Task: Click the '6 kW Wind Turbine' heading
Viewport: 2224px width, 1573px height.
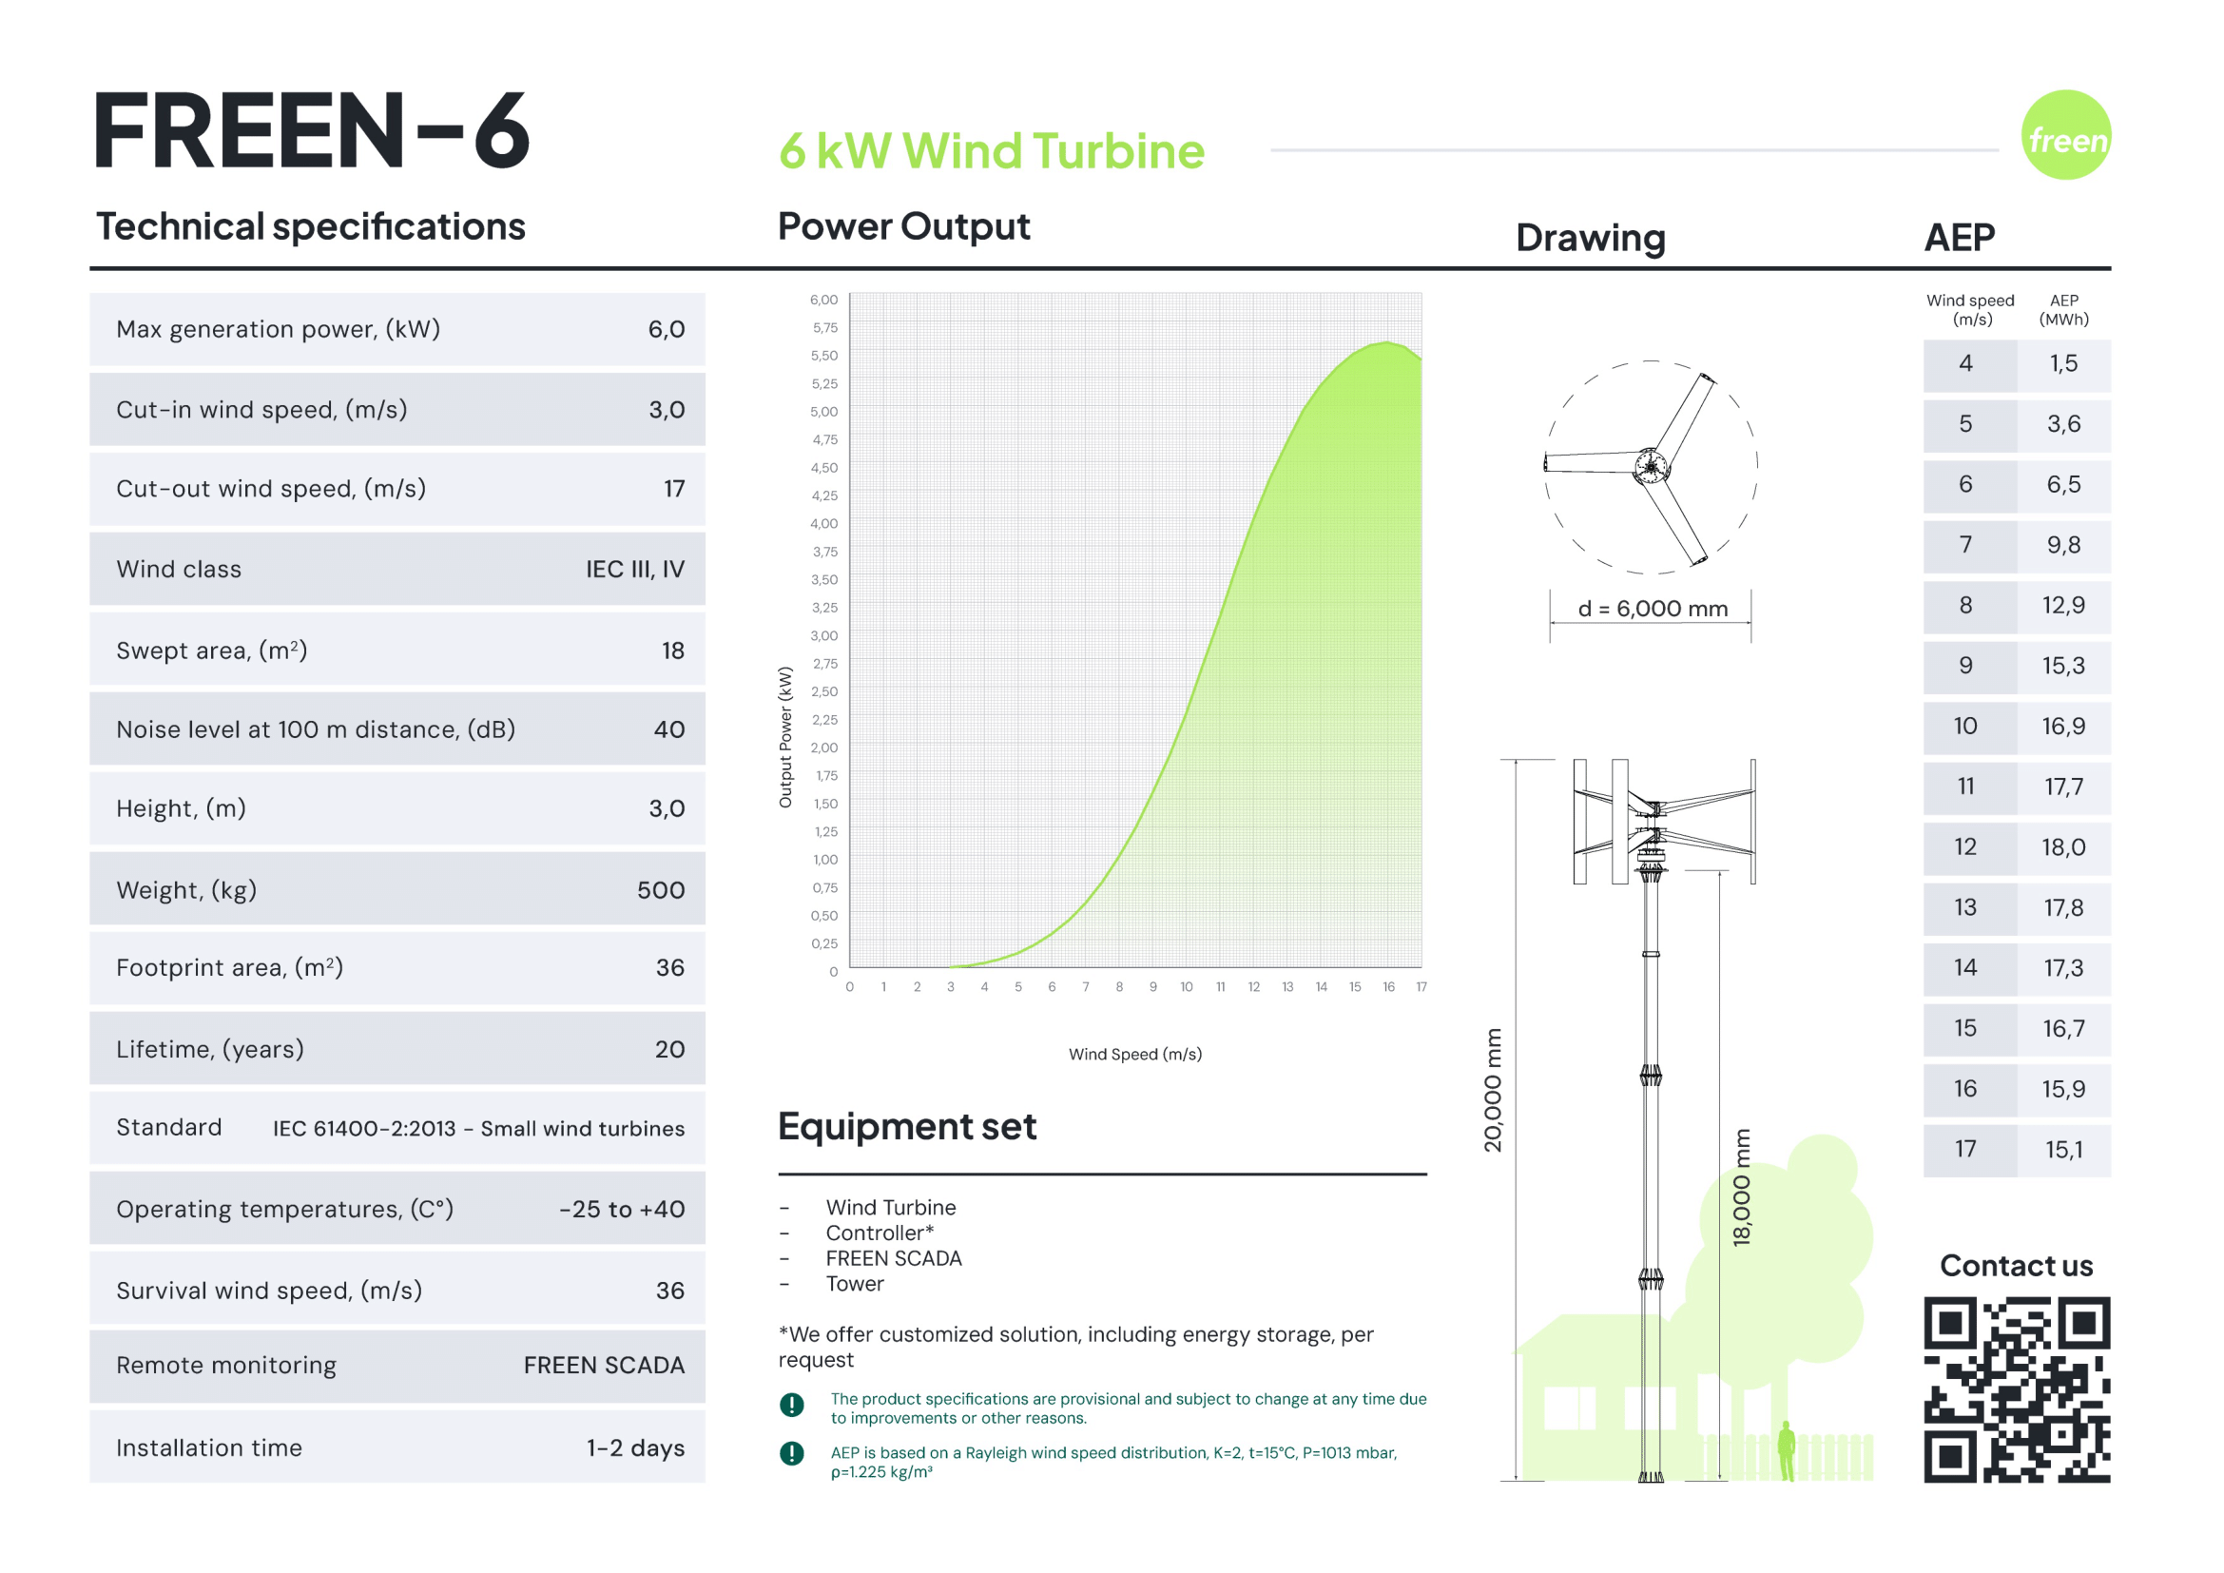Action: coord(991,151)
